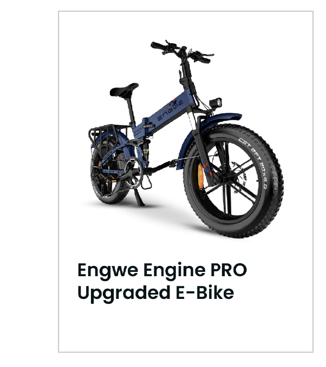
Task: Click the seat post below the saddle
Action: coord(131,110)
